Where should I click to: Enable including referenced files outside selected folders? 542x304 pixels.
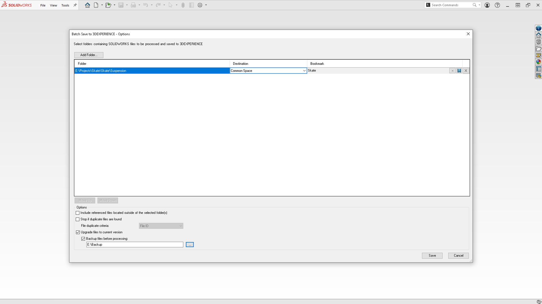[78, 213]
